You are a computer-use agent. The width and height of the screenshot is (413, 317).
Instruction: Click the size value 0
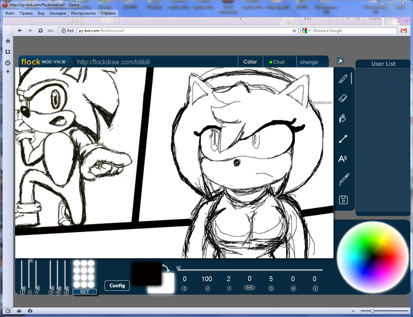249,279
